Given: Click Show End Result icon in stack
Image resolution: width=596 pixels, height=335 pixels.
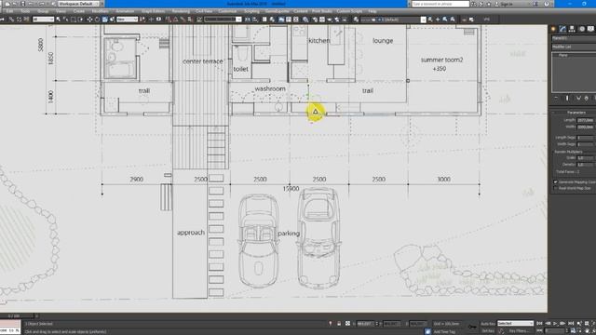Looking at the screenshot, I should (x=567, y=98).
